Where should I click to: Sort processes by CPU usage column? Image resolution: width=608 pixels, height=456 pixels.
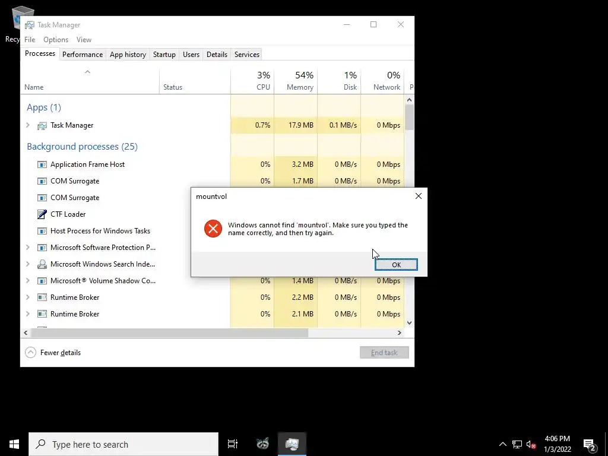[252, 81]
